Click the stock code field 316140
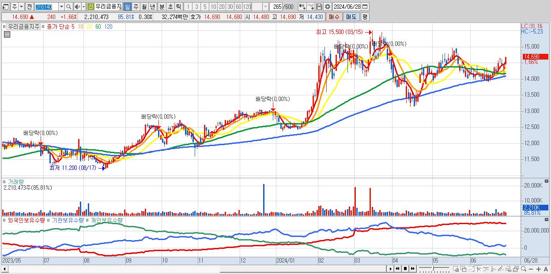This screenshot has height=274, width=551. [x=46, y=7]
